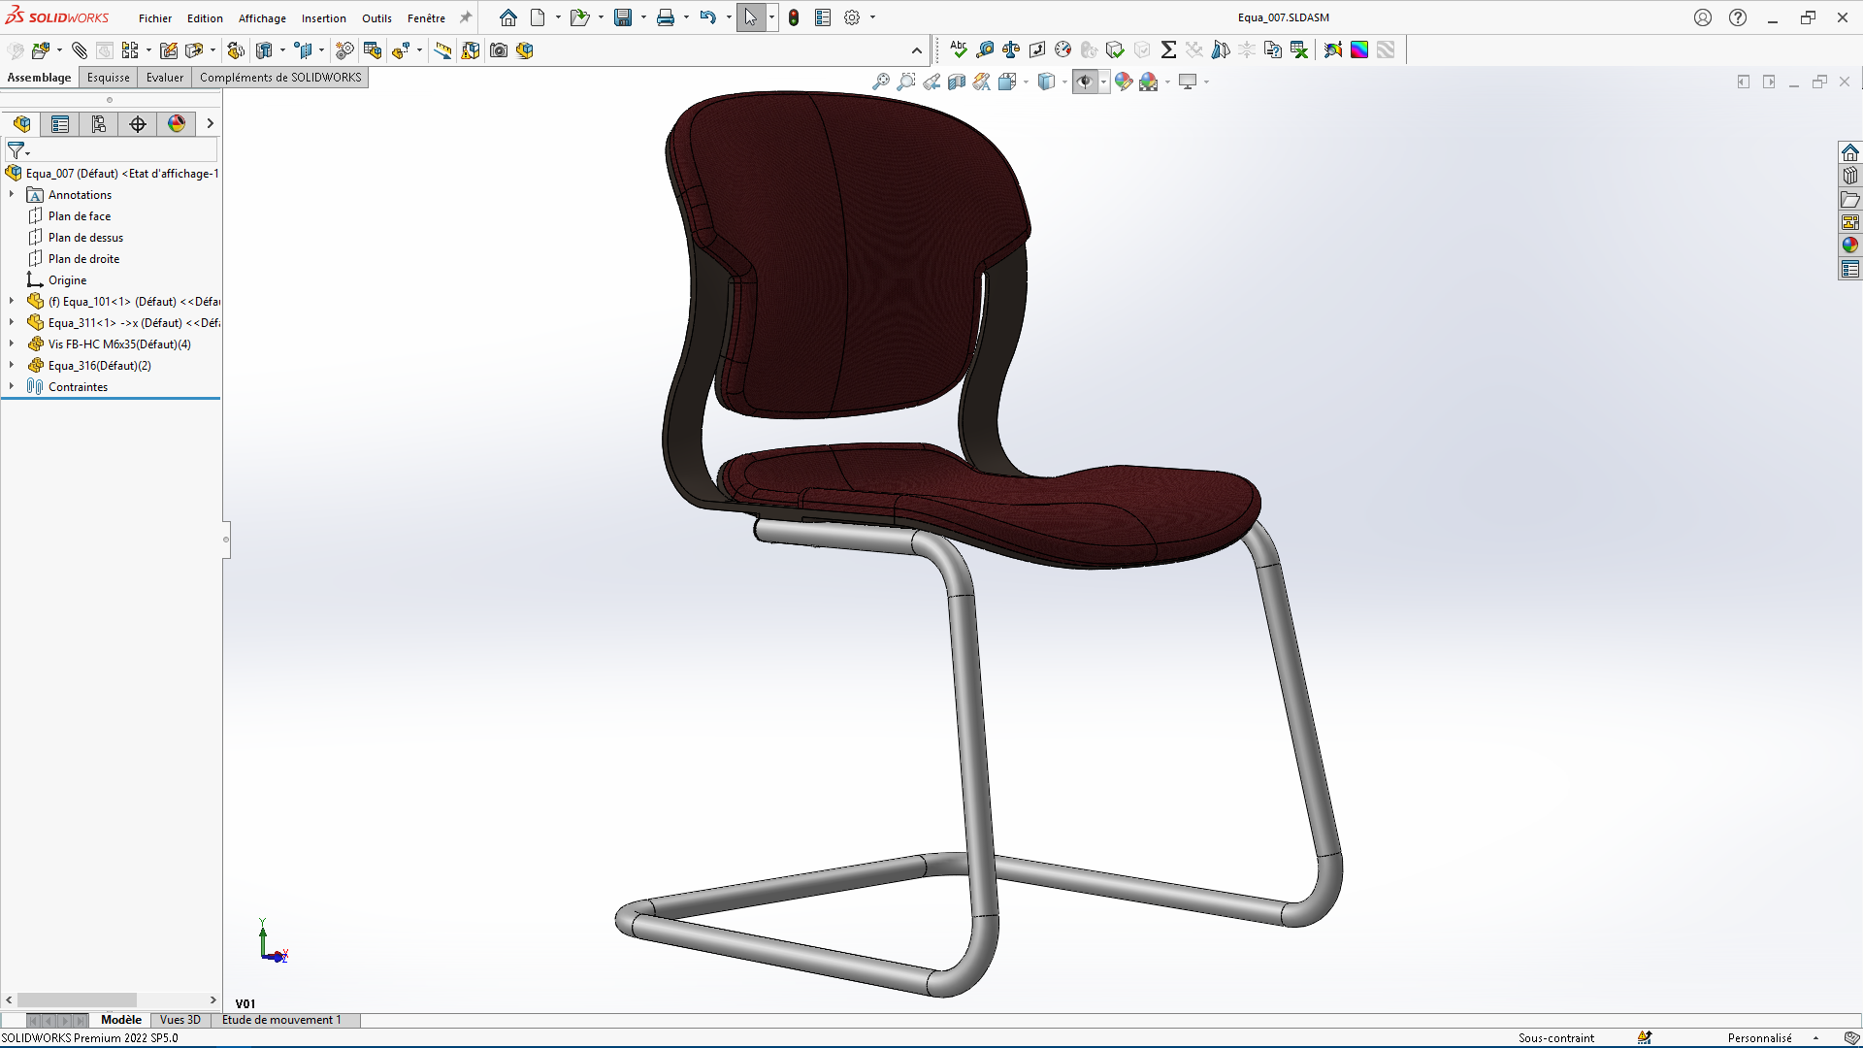Viewport: 1863px width, 1048px height.
Task: Click the Insert Components icon in the Assembly toolbar
Action: (x=41, y=50)
